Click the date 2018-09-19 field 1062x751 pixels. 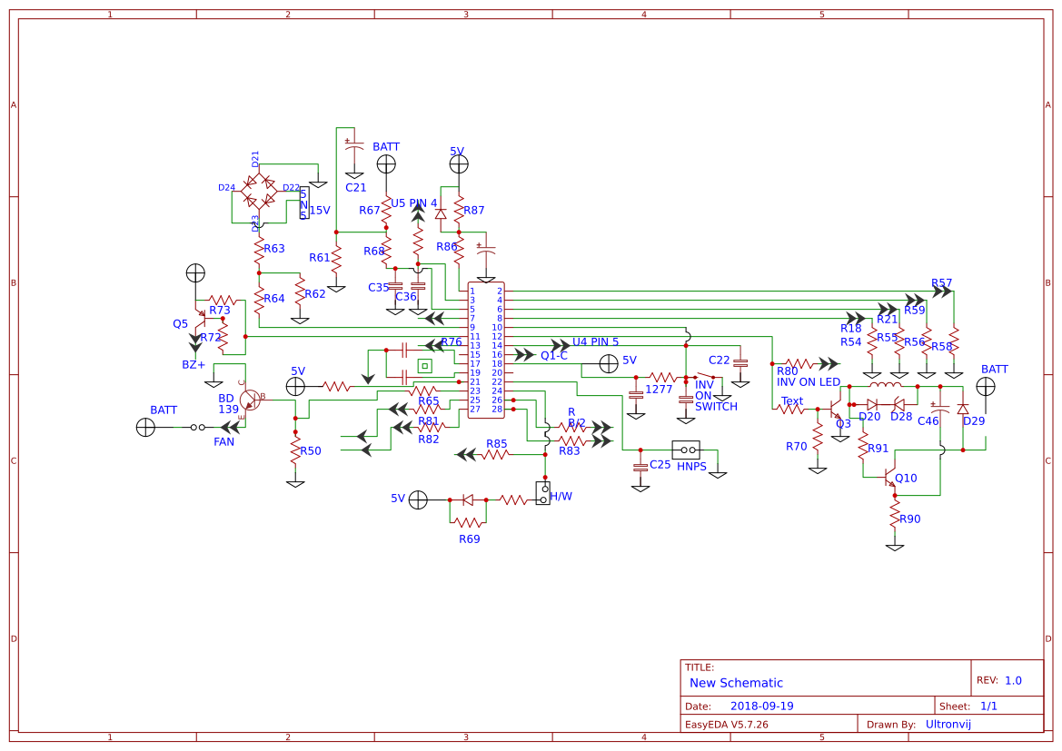pyautogui.click(x=761, y=707)
